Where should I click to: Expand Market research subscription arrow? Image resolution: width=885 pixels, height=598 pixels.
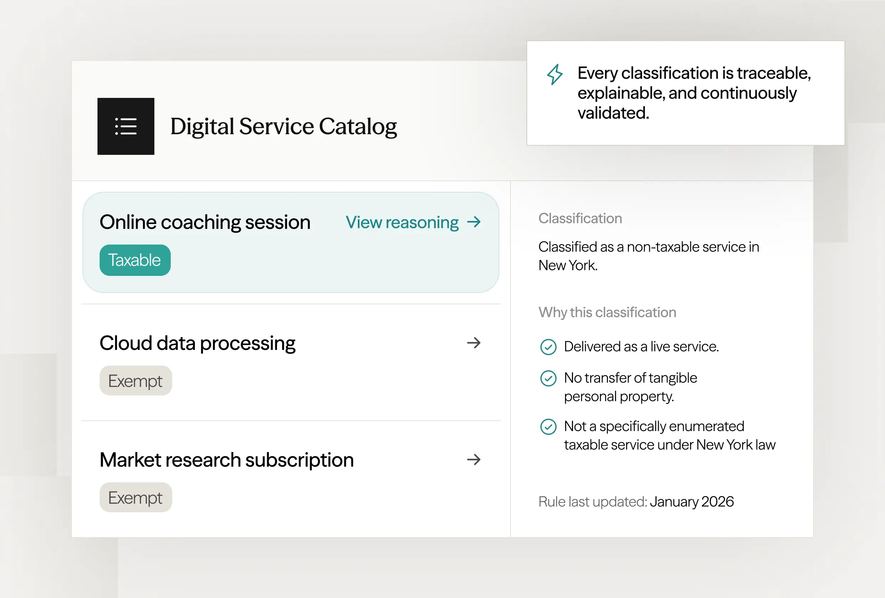coord(474,460)
